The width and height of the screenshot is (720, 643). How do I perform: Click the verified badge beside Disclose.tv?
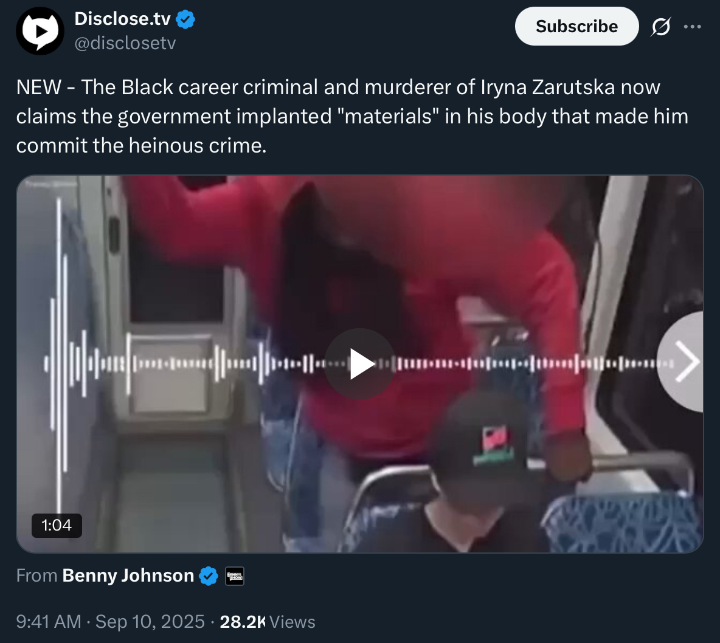click(x=185, y=19)
